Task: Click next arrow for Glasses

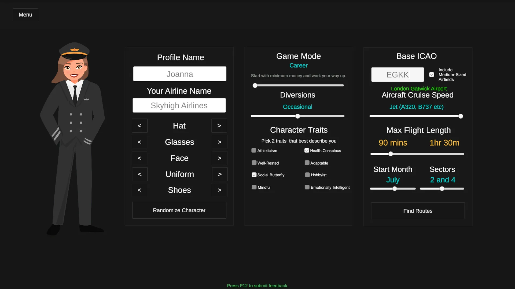Action: coord(219,142)
